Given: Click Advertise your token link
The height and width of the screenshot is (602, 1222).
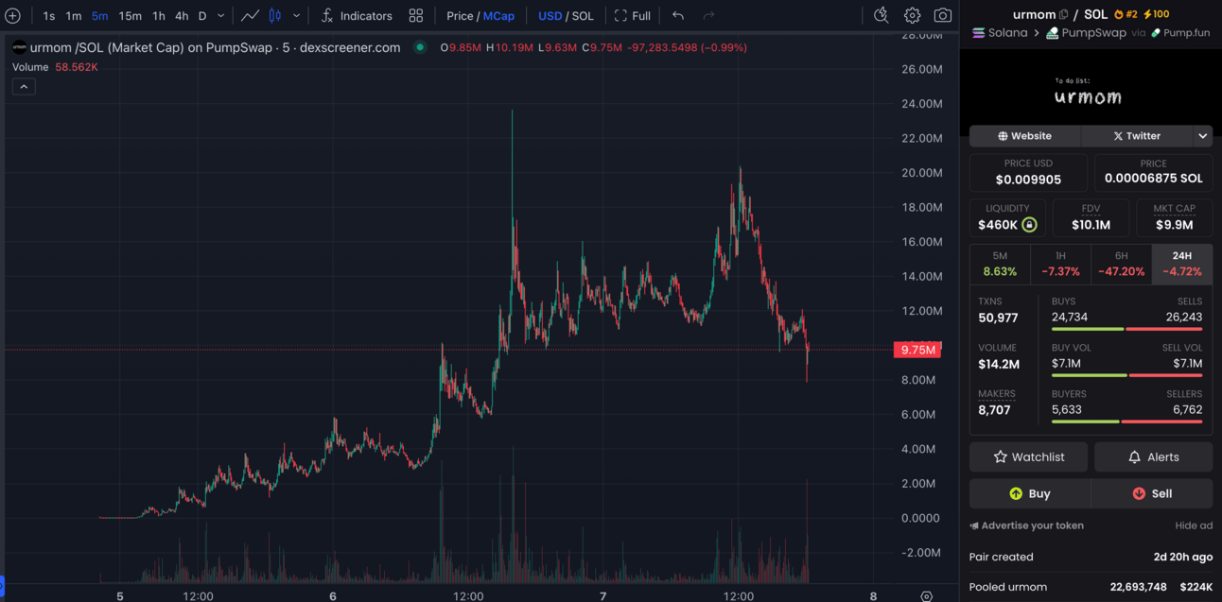Looking at the screenshot, I should [x=1027, y=525].
